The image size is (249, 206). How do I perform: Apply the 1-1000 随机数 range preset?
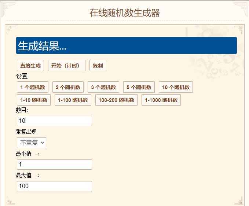tap(161, 100)
